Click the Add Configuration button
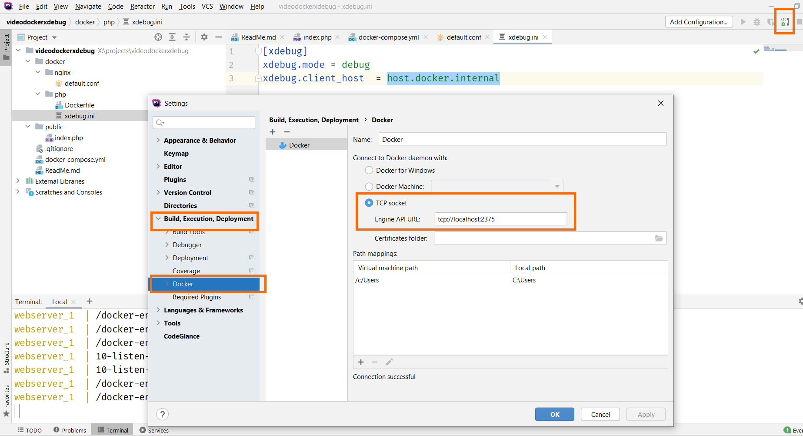 (x=699, y=22)
